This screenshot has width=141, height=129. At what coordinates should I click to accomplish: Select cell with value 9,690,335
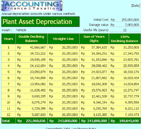pyautogui.click(x=31, y=96)
